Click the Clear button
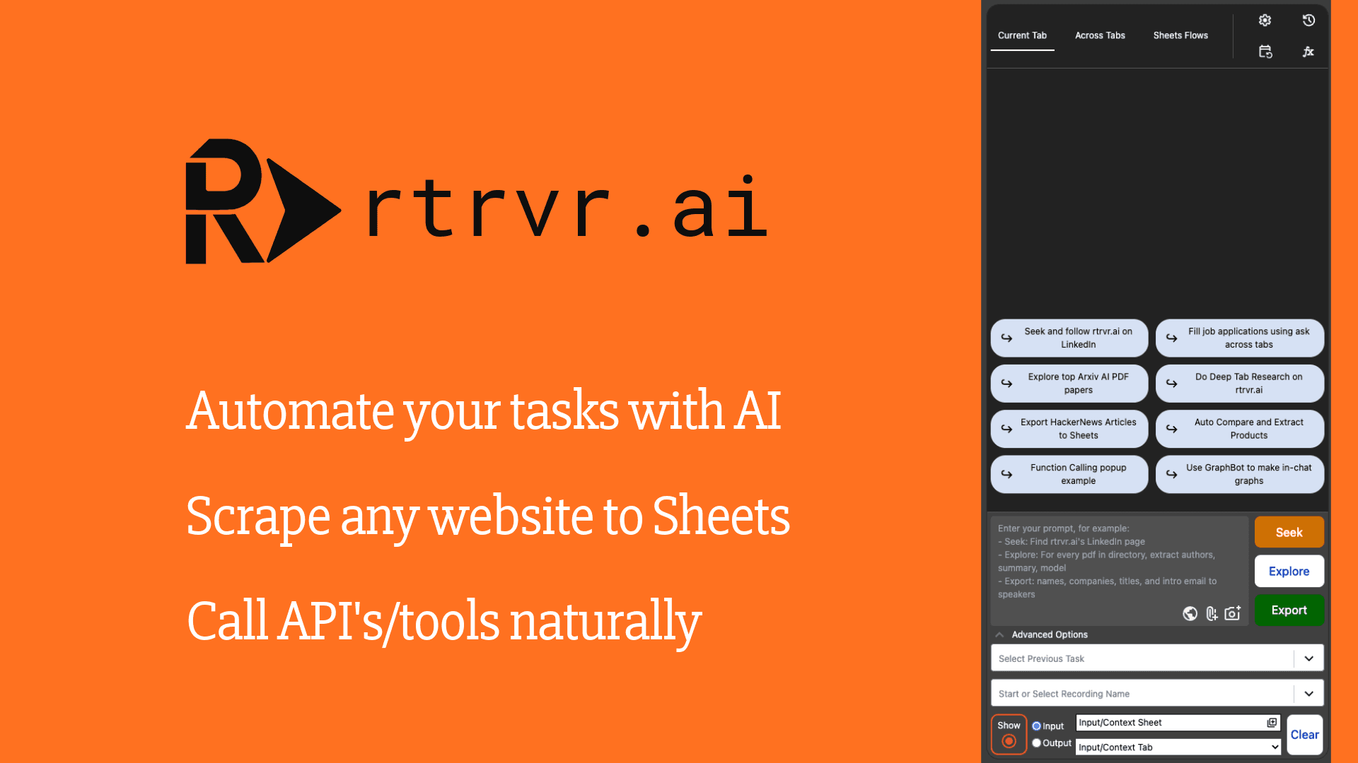The width and height of the screenshot is (1358, 763). tap(1303, 734)
